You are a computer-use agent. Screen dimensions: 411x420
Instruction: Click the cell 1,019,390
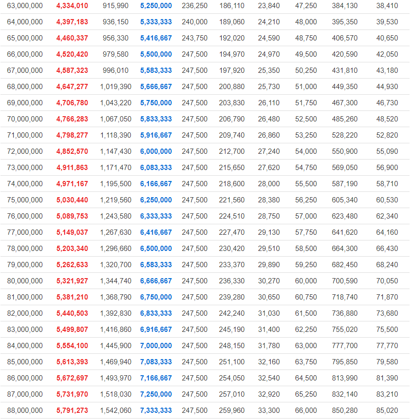coord(116,87)
